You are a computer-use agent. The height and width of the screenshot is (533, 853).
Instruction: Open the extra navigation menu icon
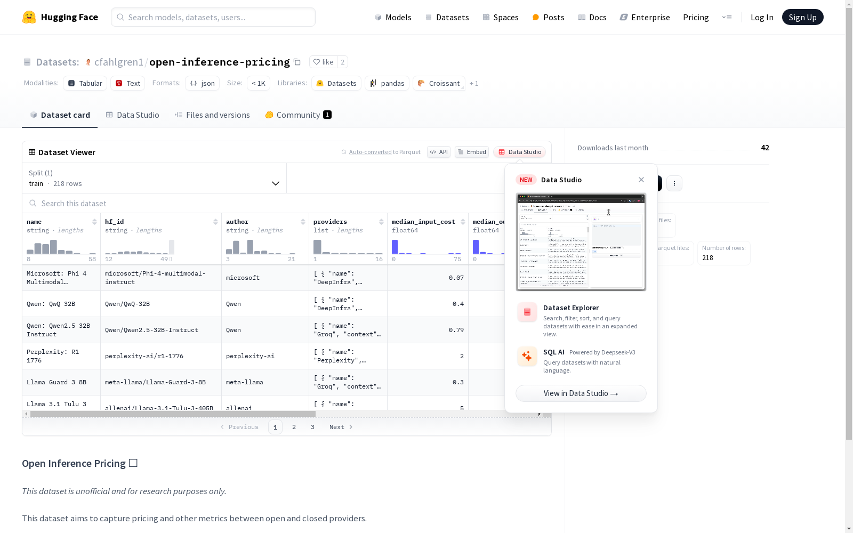pos(727,17)
